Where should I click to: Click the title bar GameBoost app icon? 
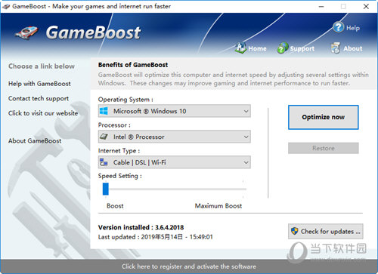(x=6, y=7)
